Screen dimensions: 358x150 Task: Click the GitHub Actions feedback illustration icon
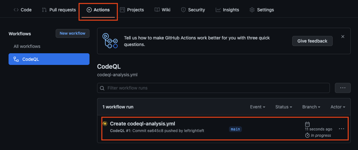point(110,41)
